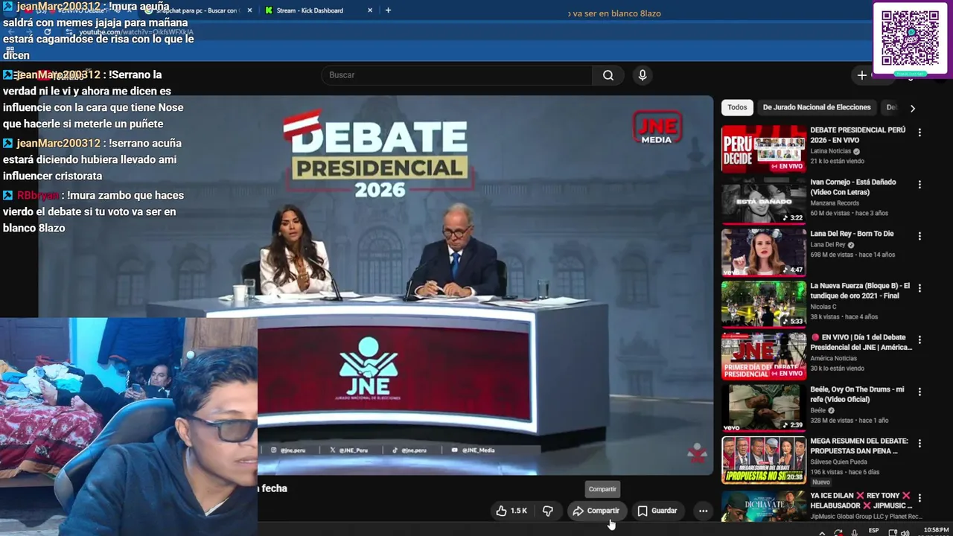Open PRIMER DÍA DEL DEBATE thumbnail

(x=764, y=356)
